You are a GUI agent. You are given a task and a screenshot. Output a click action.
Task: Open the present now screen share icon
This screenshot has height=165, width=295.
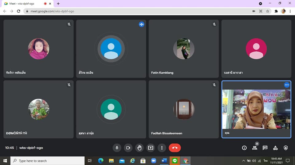pyautogui.click(x=151, y=148)
